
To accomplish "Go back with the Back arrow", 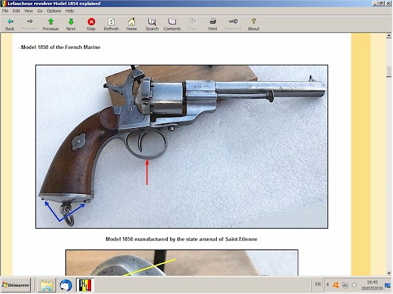I will coord(10,25).
